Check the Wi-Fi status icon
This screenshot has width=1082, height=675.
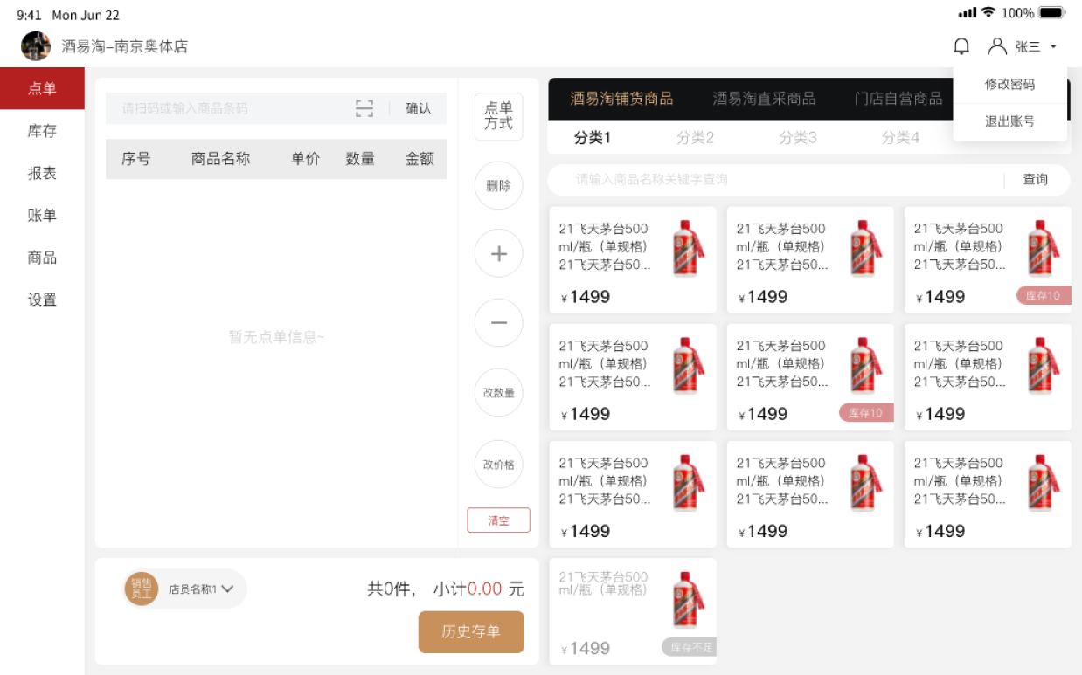tap(988, 13)
